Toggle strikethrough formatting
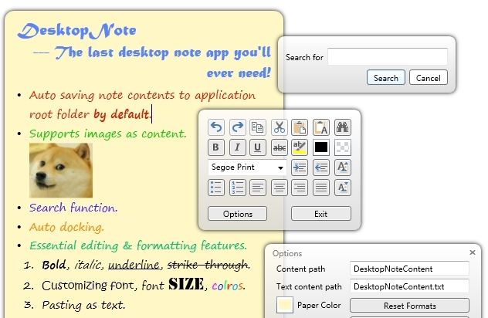 pyautogui.click(x=280, y=147)
